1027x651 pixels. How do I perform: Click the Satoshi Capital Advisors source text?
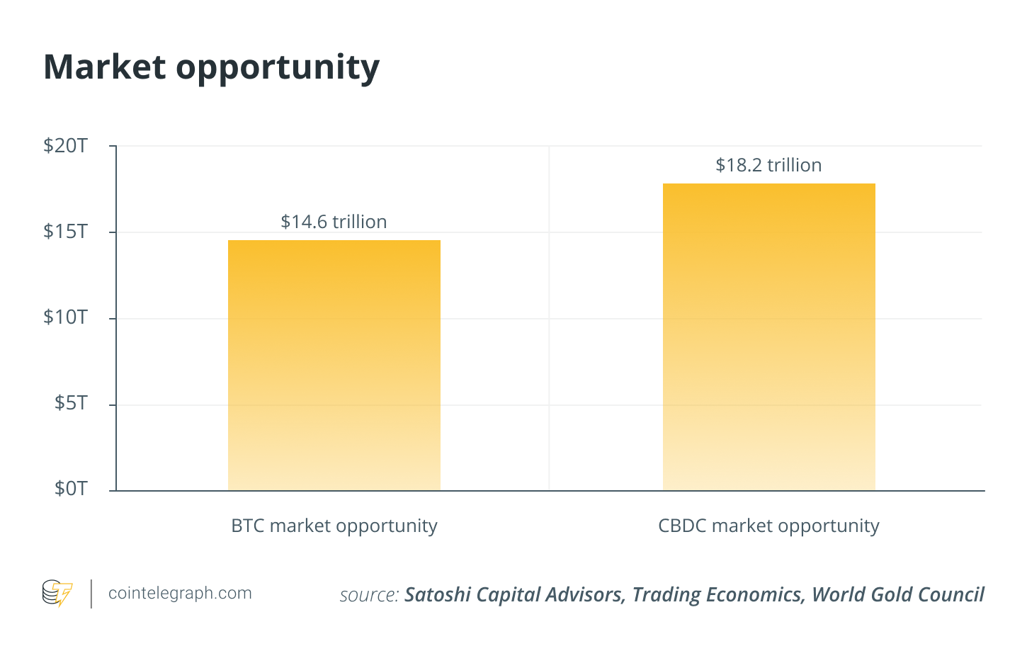515,594
